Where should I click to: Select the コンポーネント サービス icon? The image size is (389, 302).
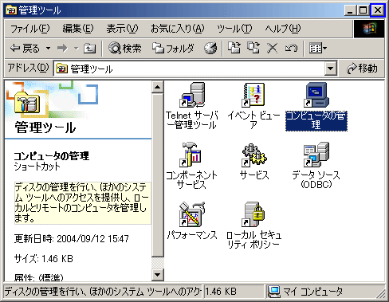click(191, 155)
